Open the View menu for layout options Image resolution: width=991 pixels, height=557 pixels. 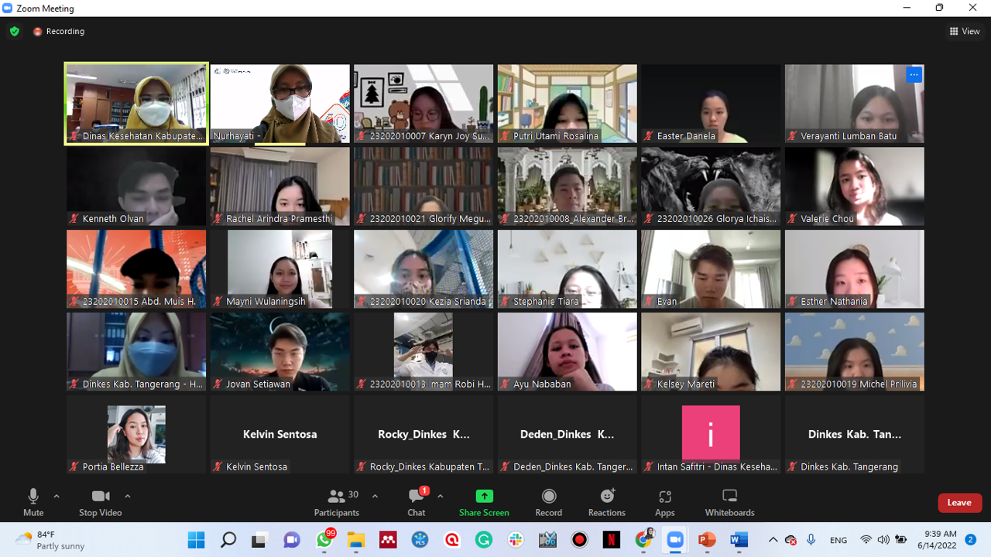point(965,32)
